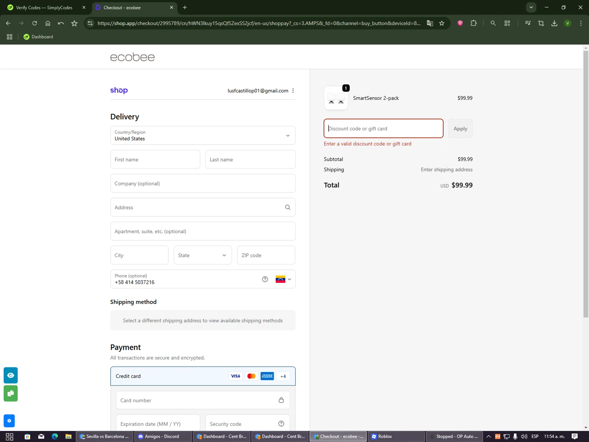Click the lock icon in card number field

(281, 400)
